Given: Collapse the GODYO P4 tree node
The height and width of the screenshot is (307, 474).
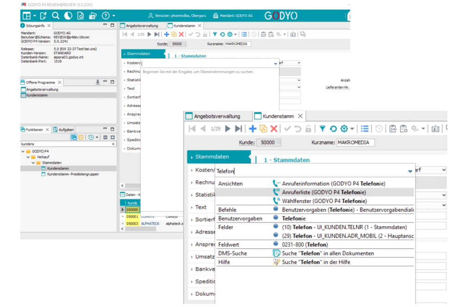Looking at the screenshot, I should tap(23, 151).
